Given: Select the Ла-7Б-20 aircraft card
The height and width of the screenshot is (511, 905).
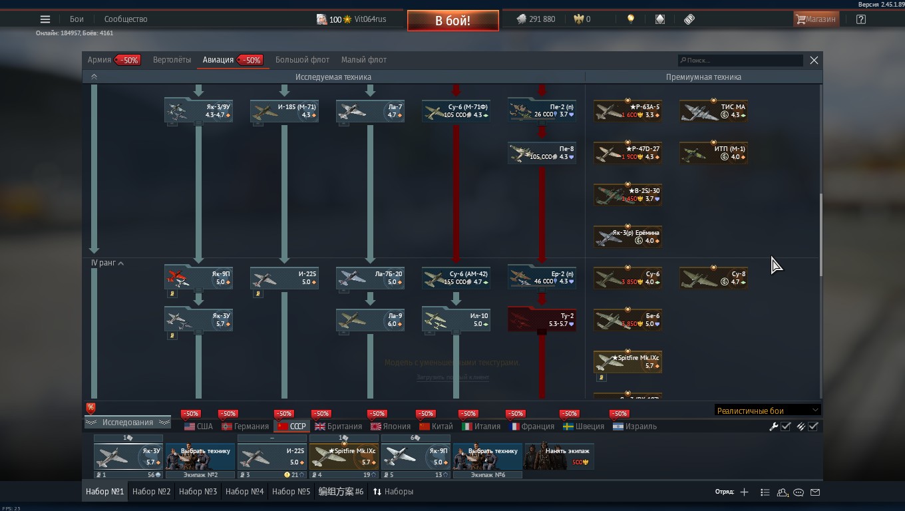Looking at the screenshot, I should tap(370, 278).
